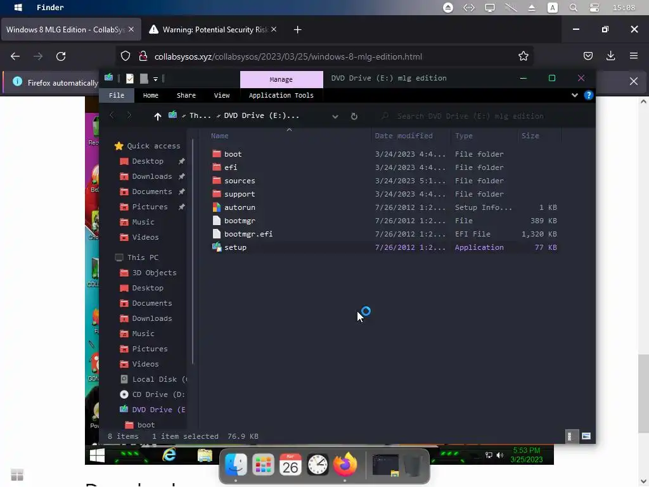Open Explorer help question mark
Image resolution: width=649 pixels, height=487 pixels.
pos(588,95)
